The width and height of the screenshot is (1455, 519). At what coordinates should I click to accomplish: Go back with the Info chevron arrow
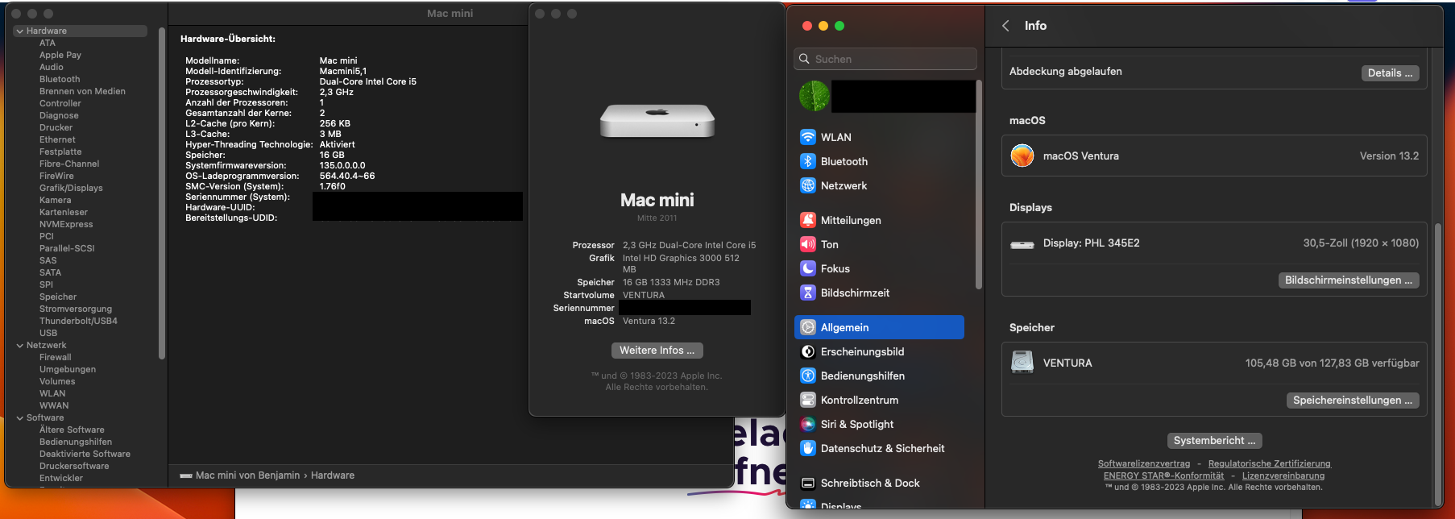pyautogui.click(x=1005, y=26)
